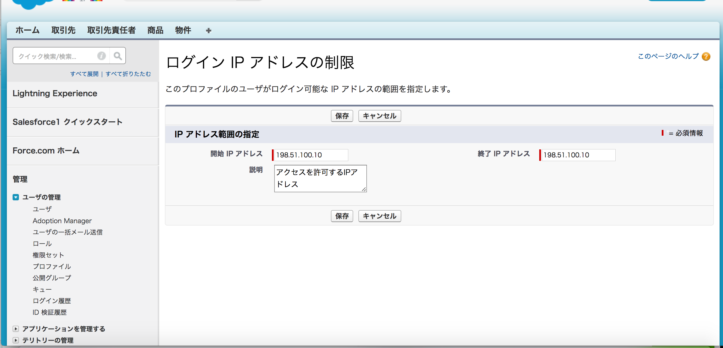Click the ホーム menu item
The width and height of the screenshot is (723, 348).
point(26,30)
